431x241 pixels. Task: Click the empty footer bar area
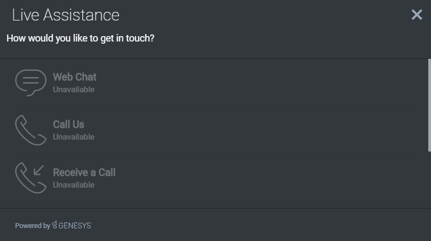[270, 225]
